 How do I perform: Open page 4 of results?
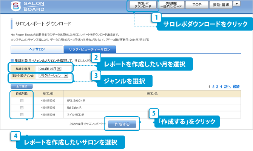tap(221, 87)
